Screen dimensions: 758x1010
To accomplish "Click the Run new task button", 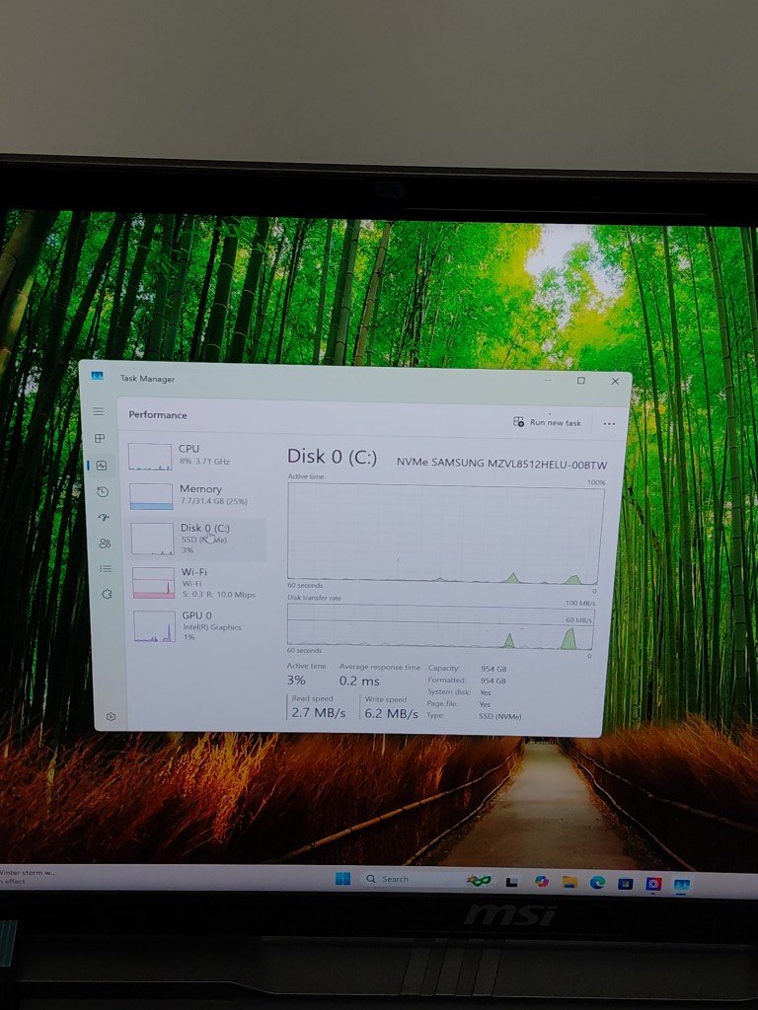I will pos(547,422).
